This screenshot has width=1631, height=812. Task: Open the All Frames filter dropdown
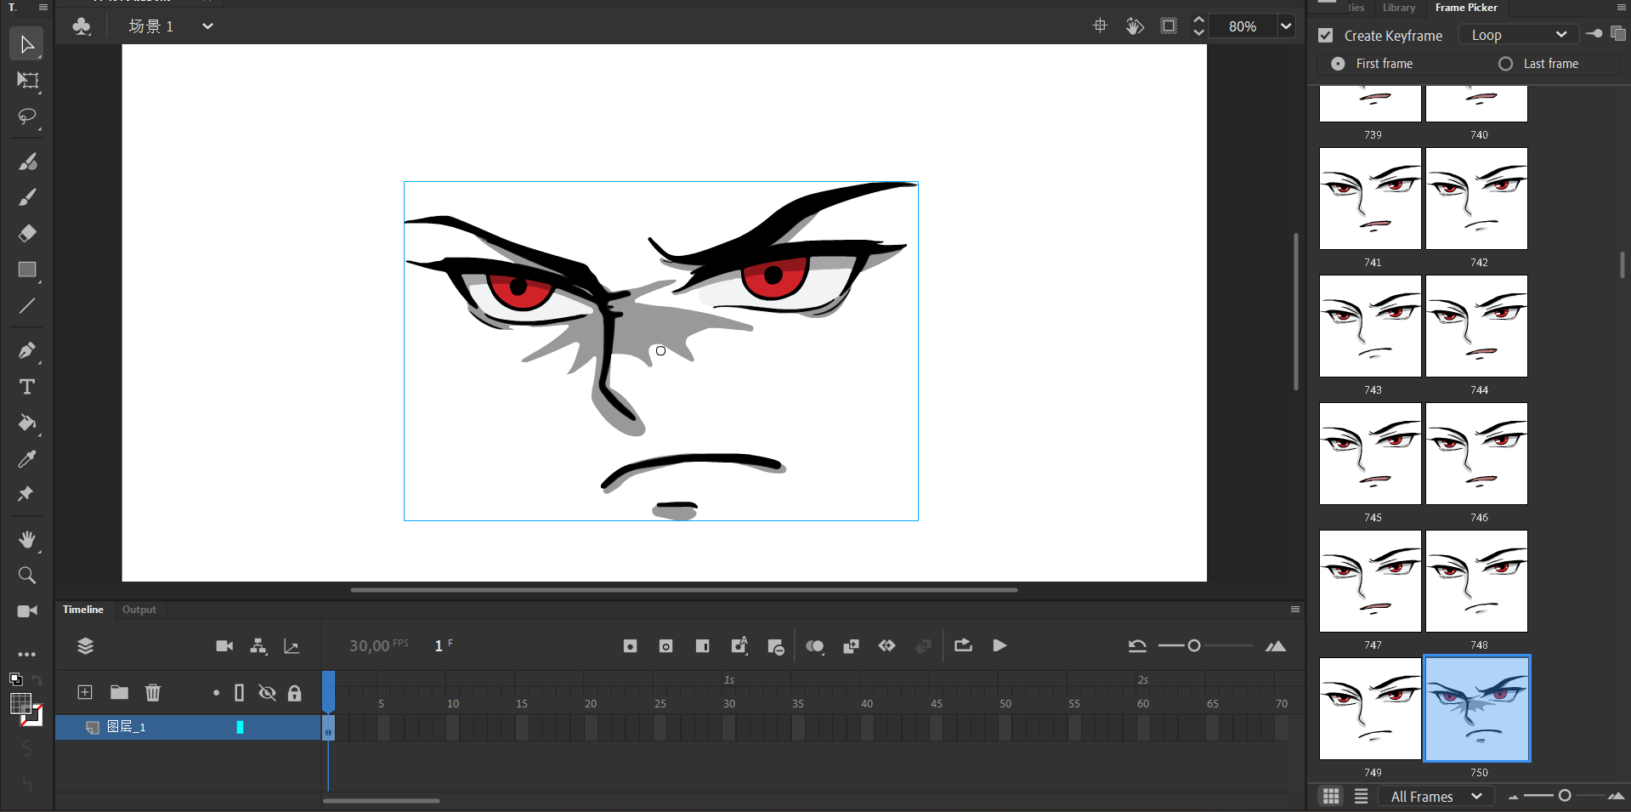click(1436, 797)
